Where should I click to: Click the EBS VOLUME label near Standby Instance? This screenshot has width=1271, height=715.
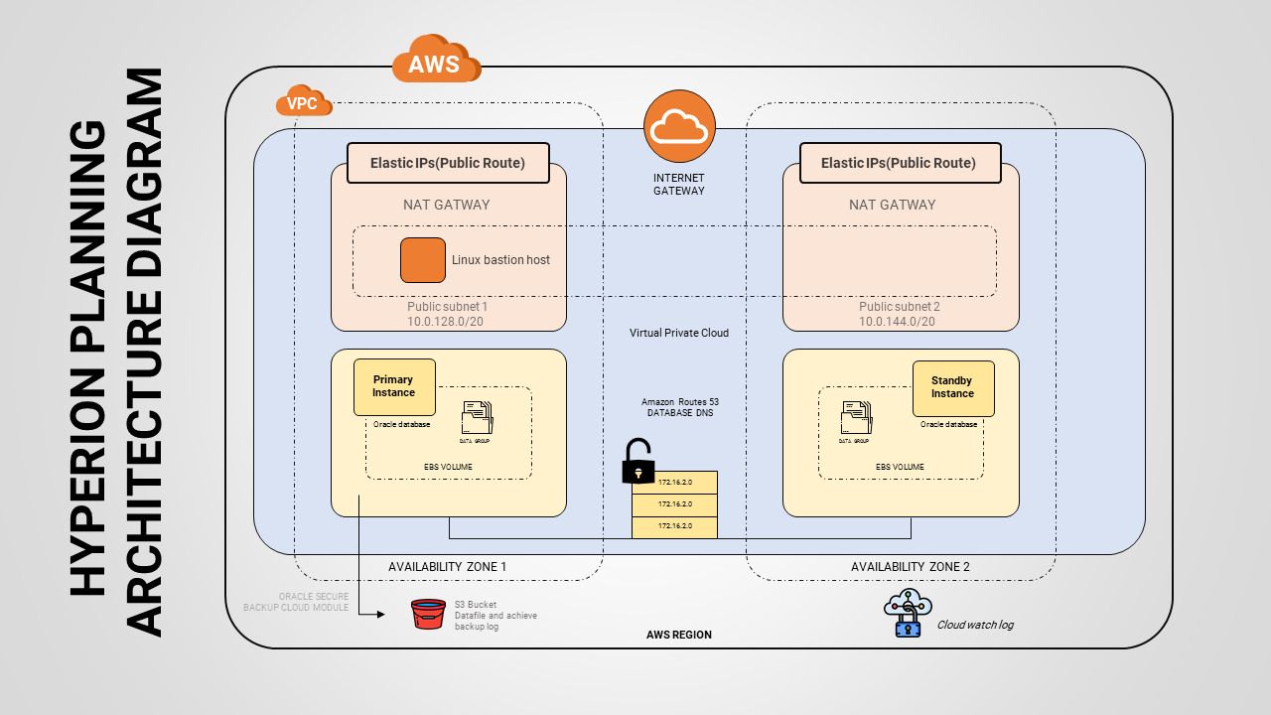(900, 467)
